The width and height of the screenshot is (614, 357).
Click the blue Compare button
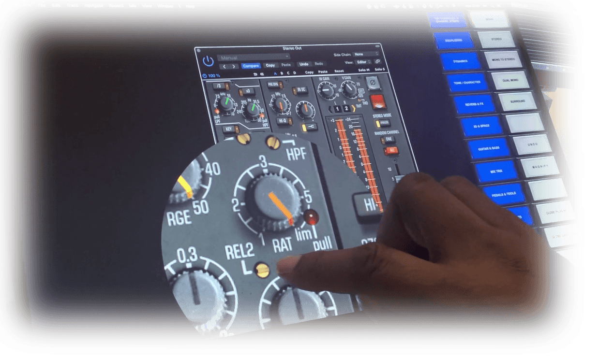click(251, 65)
